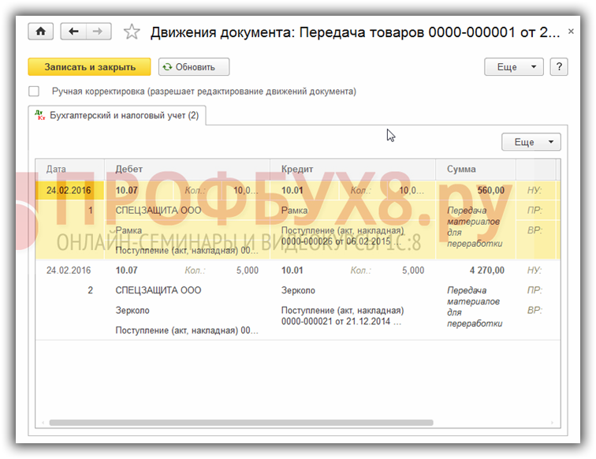The width and height of the screenshot is (596, 459).
Task: Go back with the left arrow
Action: click(x=74, y=32)
